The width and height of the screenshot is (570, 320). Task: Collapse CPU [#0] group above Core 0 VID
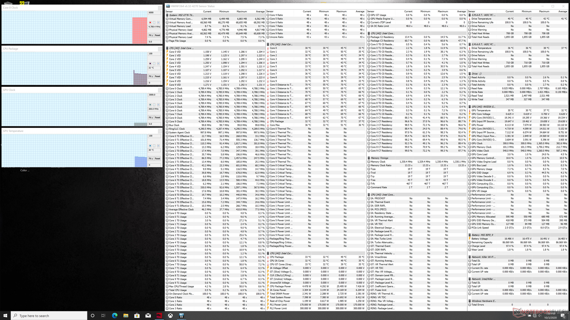[167, 48]
